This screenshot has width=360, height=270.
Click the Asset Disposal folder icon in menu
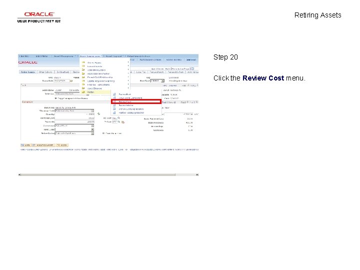pos(83,88)
